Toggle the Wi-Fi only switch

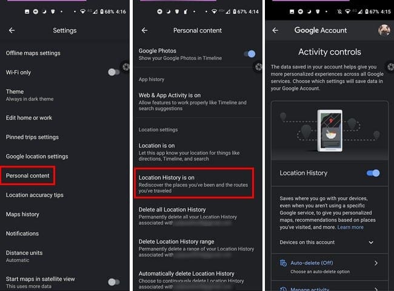(x=113, y=72)
